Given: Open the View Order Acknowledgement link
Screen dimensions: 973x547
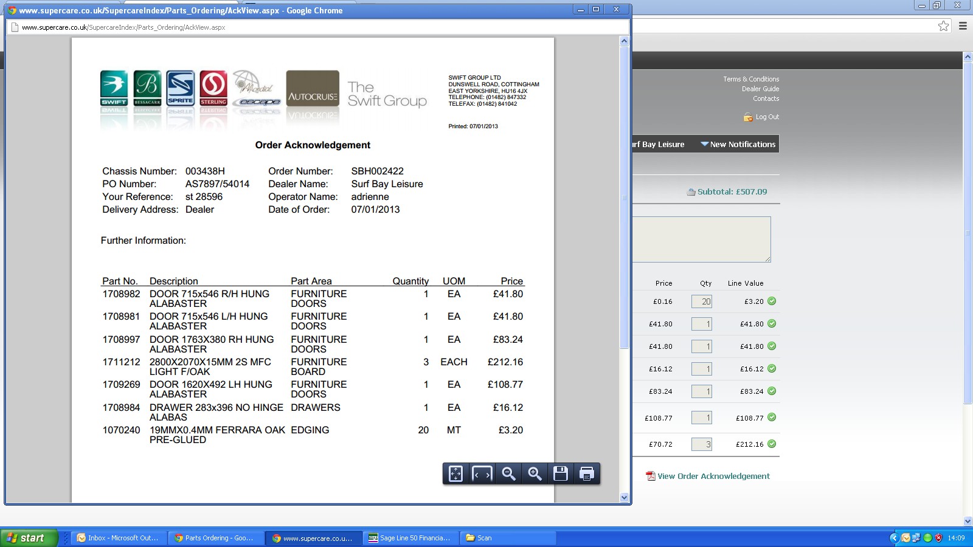Looking at the screenshot, I should click(x=713, y=476).
